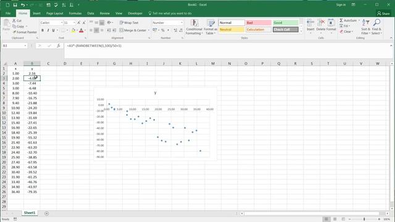Open Sort & Filter
The image size is (395, 222).
point(365,27)
